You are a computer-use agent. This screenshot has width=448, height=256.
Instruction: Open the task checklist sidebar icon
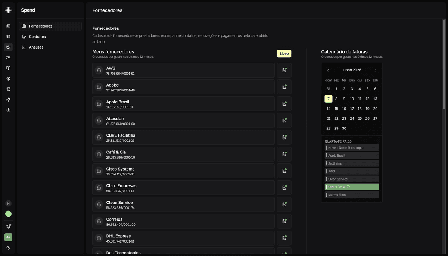click(8, 37)
